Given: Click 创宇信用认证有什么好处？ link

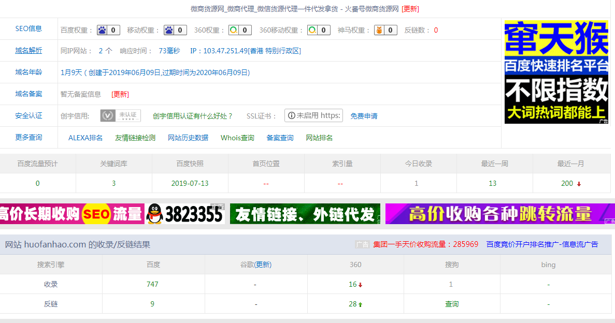Looking at the screenshot, I should 193,116.
